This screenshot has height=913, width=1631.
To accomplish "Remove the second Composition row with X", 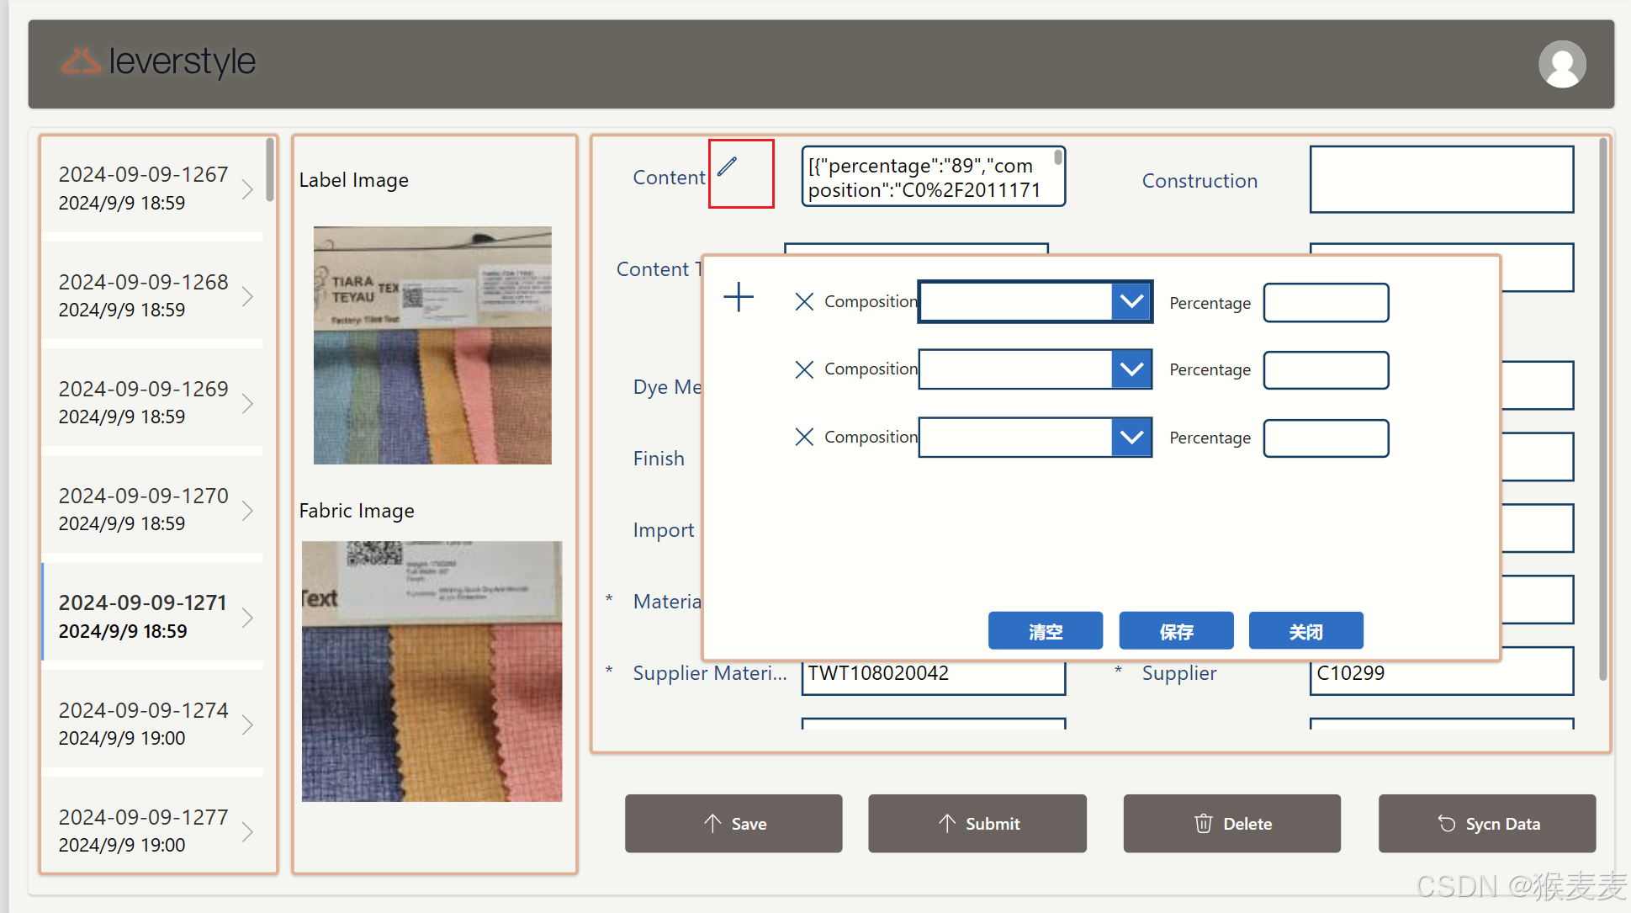I will tap(804, 369).
